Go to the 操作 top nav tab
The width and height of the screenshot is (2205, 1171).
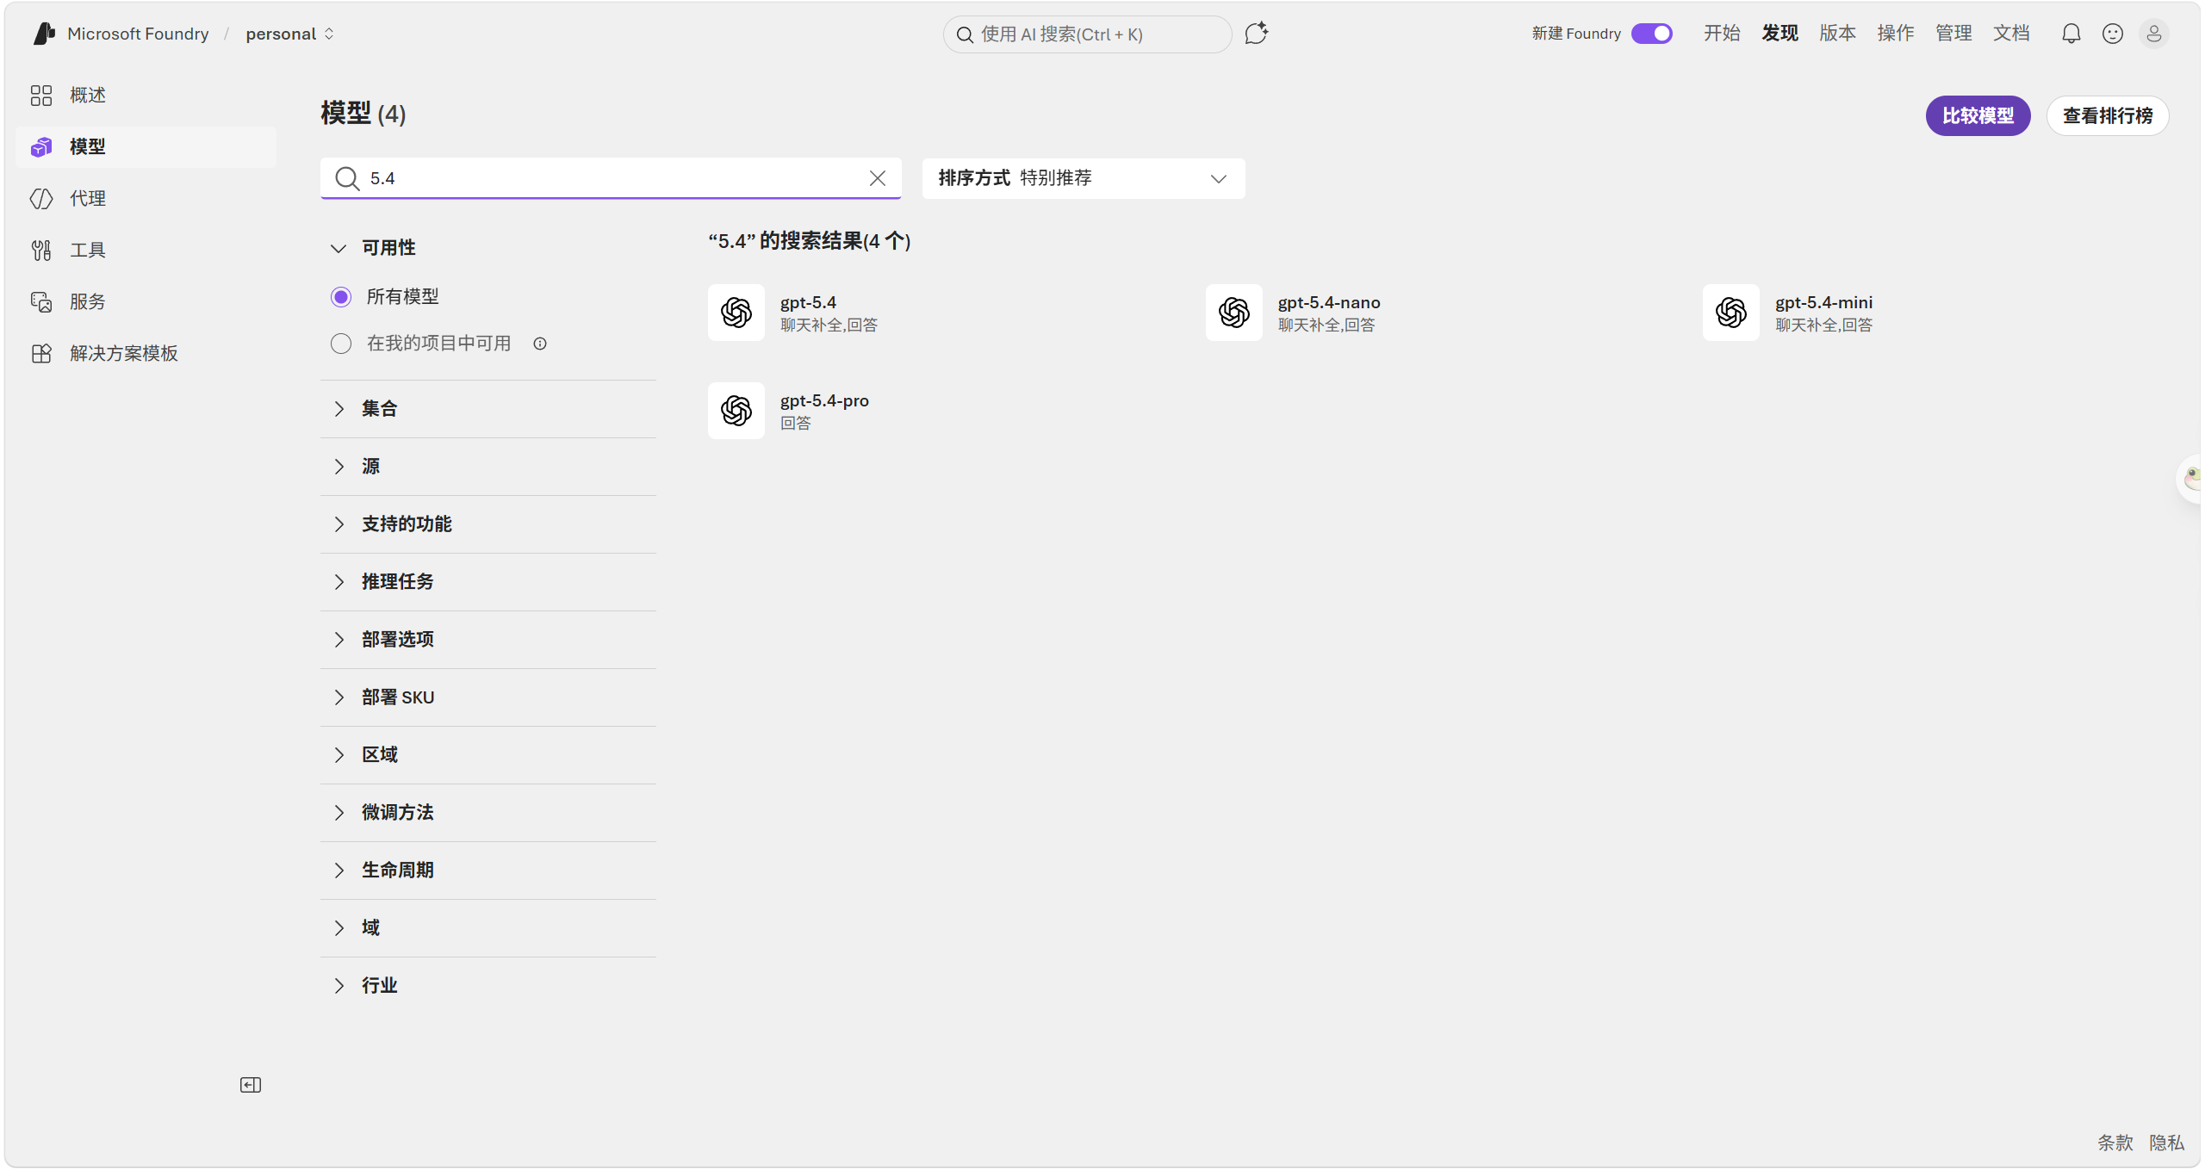click(1895, 34)
